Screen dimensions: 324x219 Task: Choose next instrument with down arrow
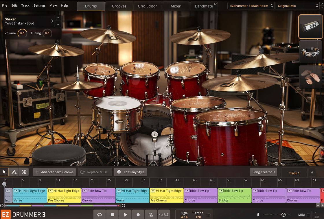pos(58,24)
